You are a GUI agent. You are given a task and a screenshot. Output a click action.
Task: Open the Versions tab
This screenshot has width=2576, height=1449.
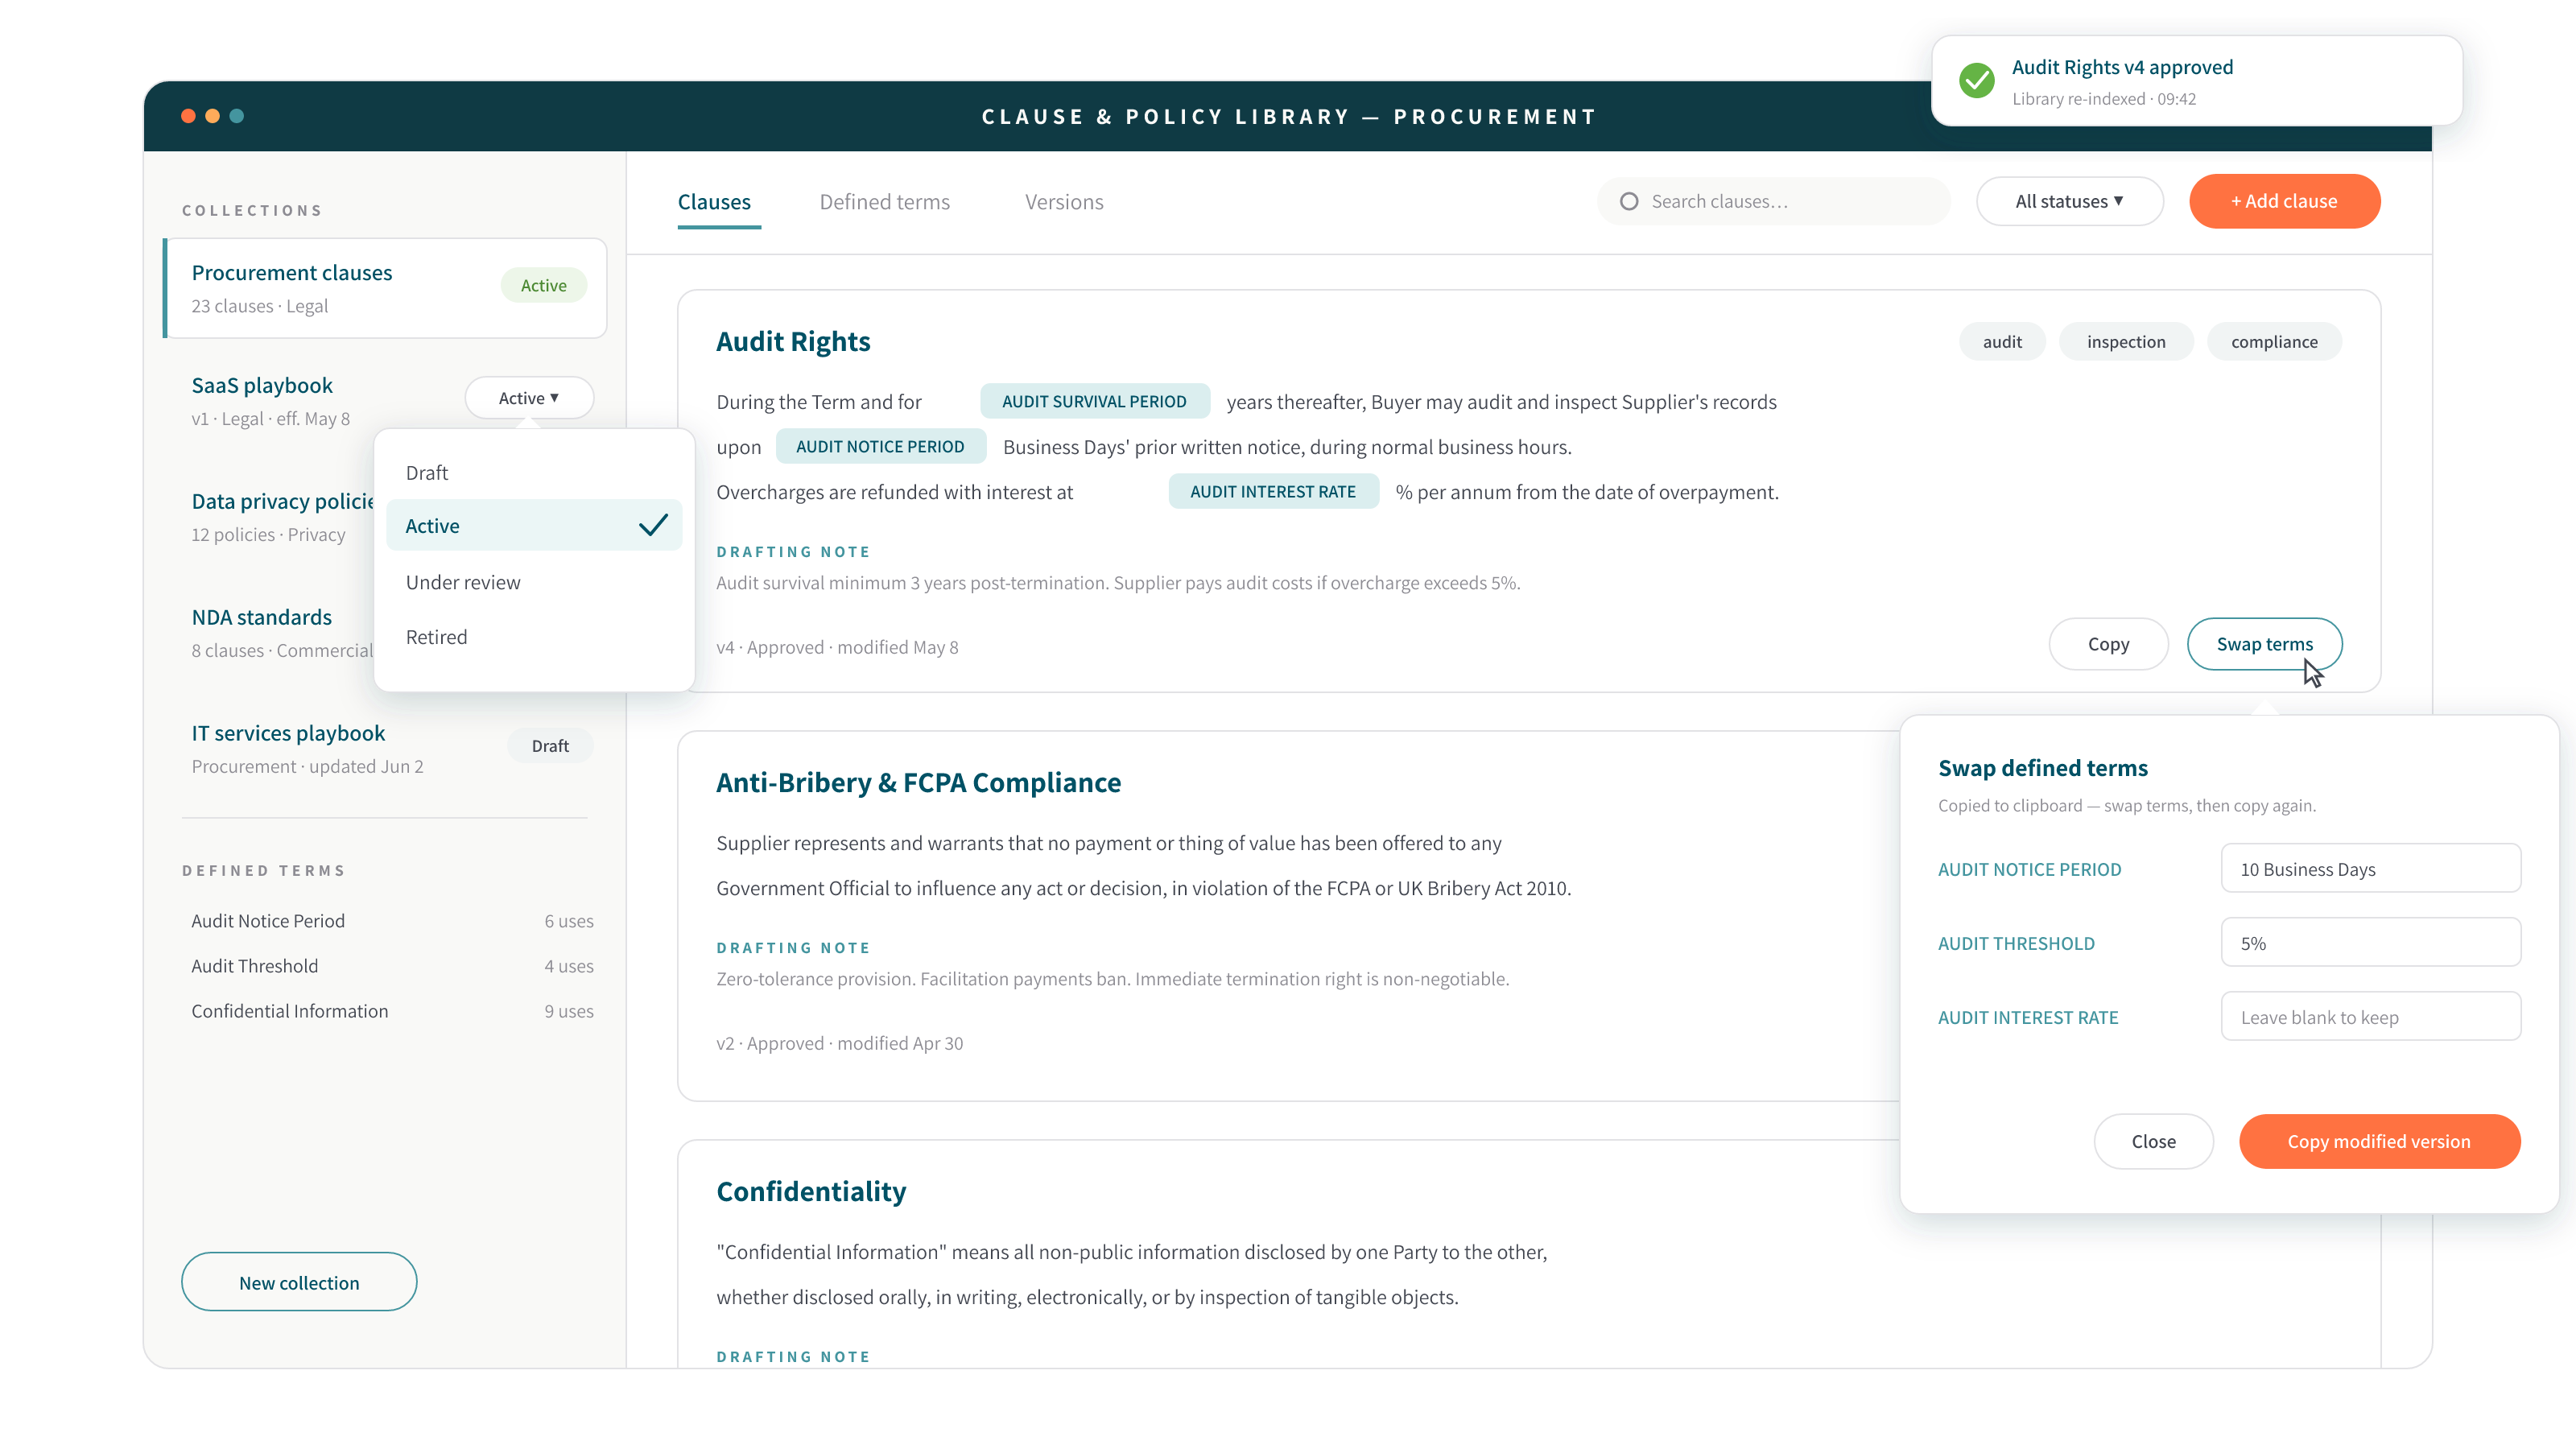pos(1064,202)
